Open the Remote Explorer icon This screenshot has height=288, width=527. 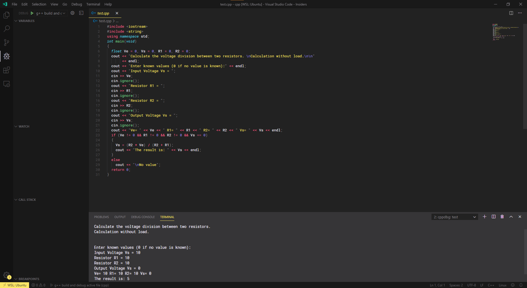[x=6, y=84]
